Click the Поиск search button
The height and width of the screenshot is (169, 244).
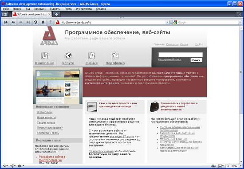(x=196, y=60)
